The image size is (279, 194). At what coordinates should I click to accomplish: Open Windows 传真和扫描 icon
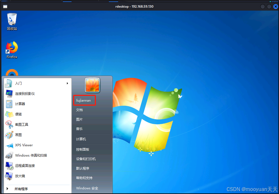9,155
